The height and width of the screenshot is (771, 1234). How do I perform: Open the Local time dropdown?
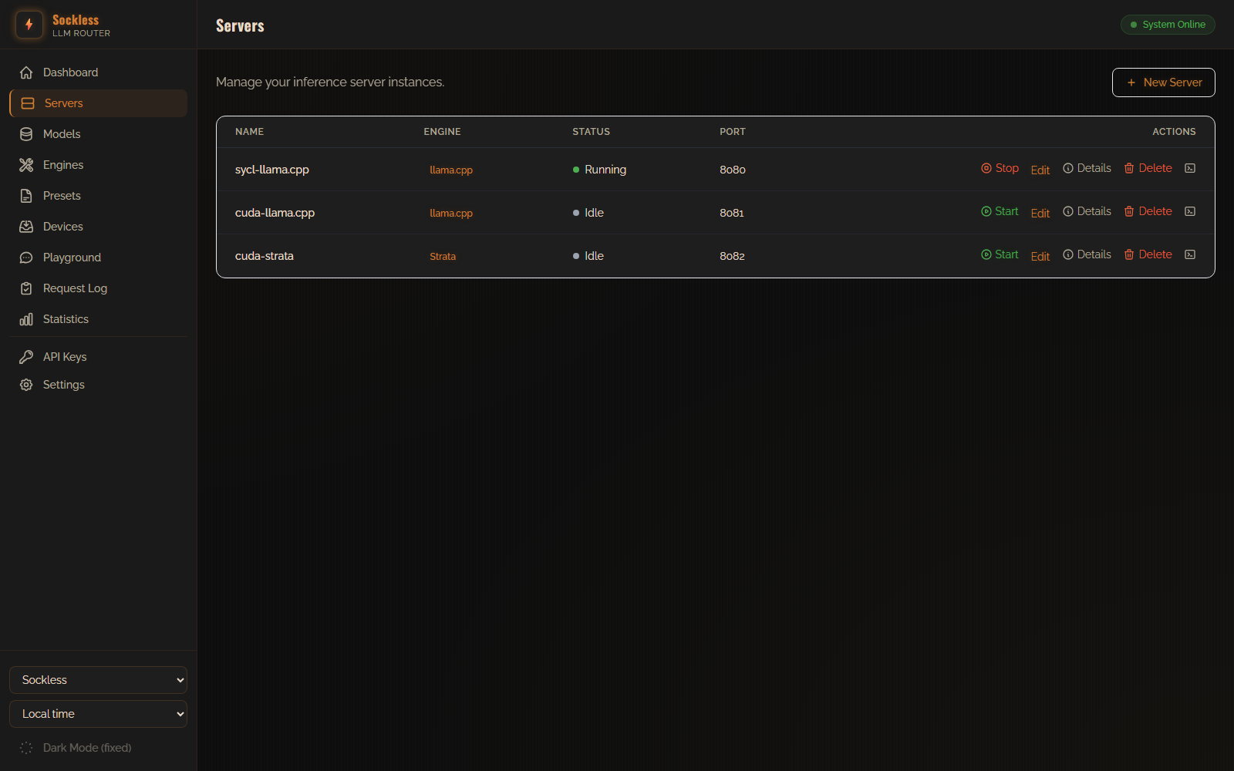(x=98, y=714)
